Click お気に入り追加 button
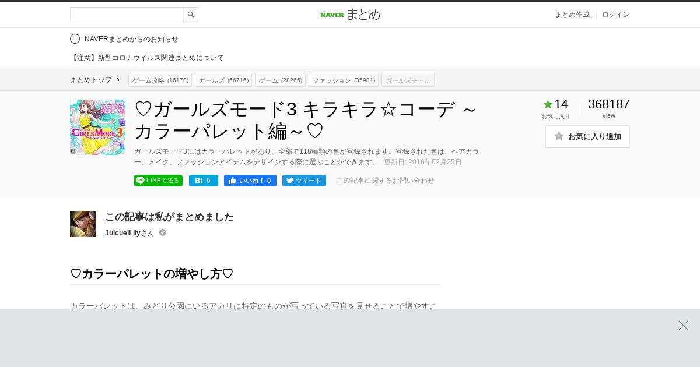This screenshot has height=367, width=700. click(587, 136)
